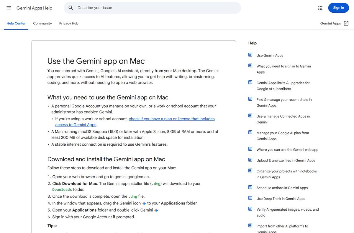
Task: Open Schedule actions in Gemini Apps article
Action: click(x=282, y=188)
